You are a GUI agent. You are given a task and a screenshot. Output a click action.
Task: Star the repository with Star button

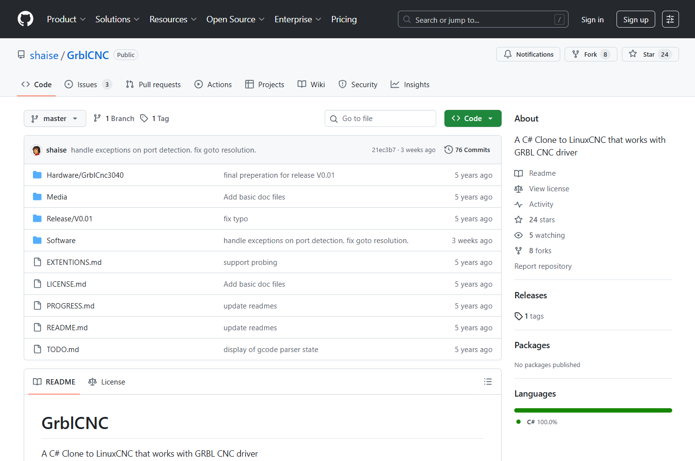point(650,54)
